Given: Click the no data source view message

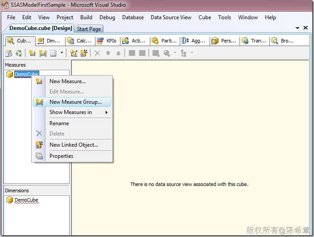Looking at the screenshot, I should [x=189, y=184].
